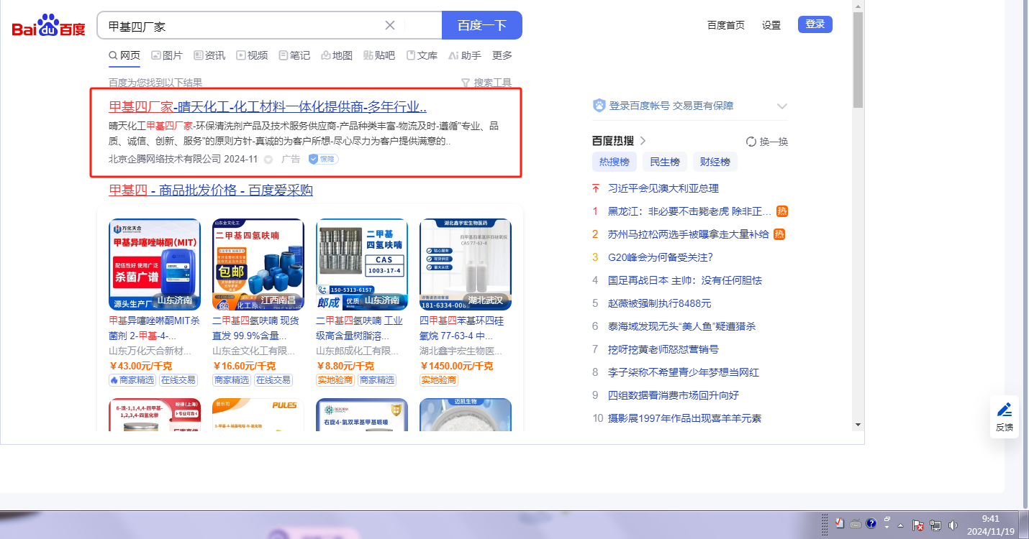Open hot search 摄影展1997年作品出现喜羊羊元素
Screen dimensions: 1029x539
[x=684, y=418]
